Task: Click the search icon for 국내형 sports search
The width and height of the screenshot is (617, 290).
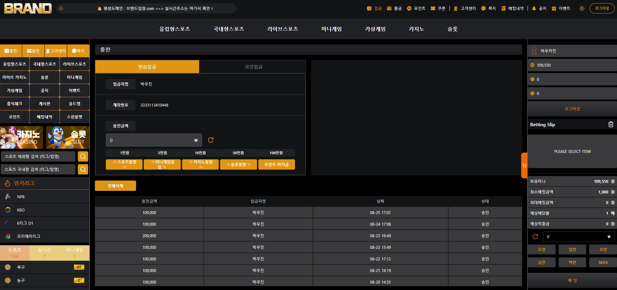Action: 83,169
